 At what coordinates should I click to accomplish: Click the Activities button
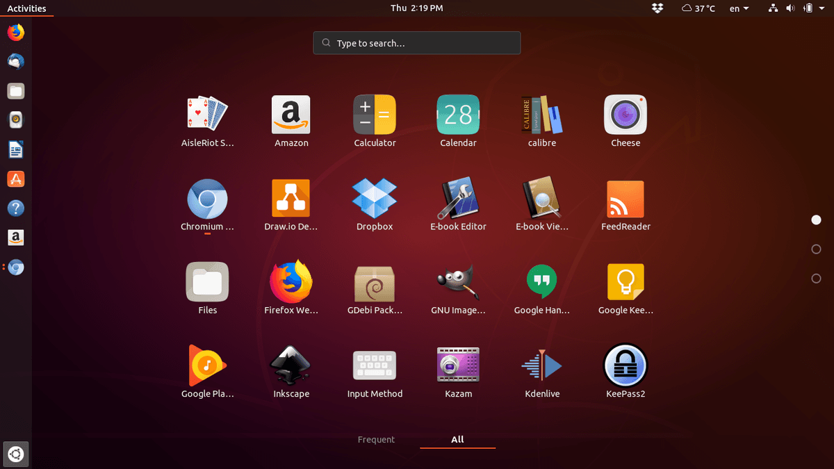pyautogui.click(x=26, y=8)
